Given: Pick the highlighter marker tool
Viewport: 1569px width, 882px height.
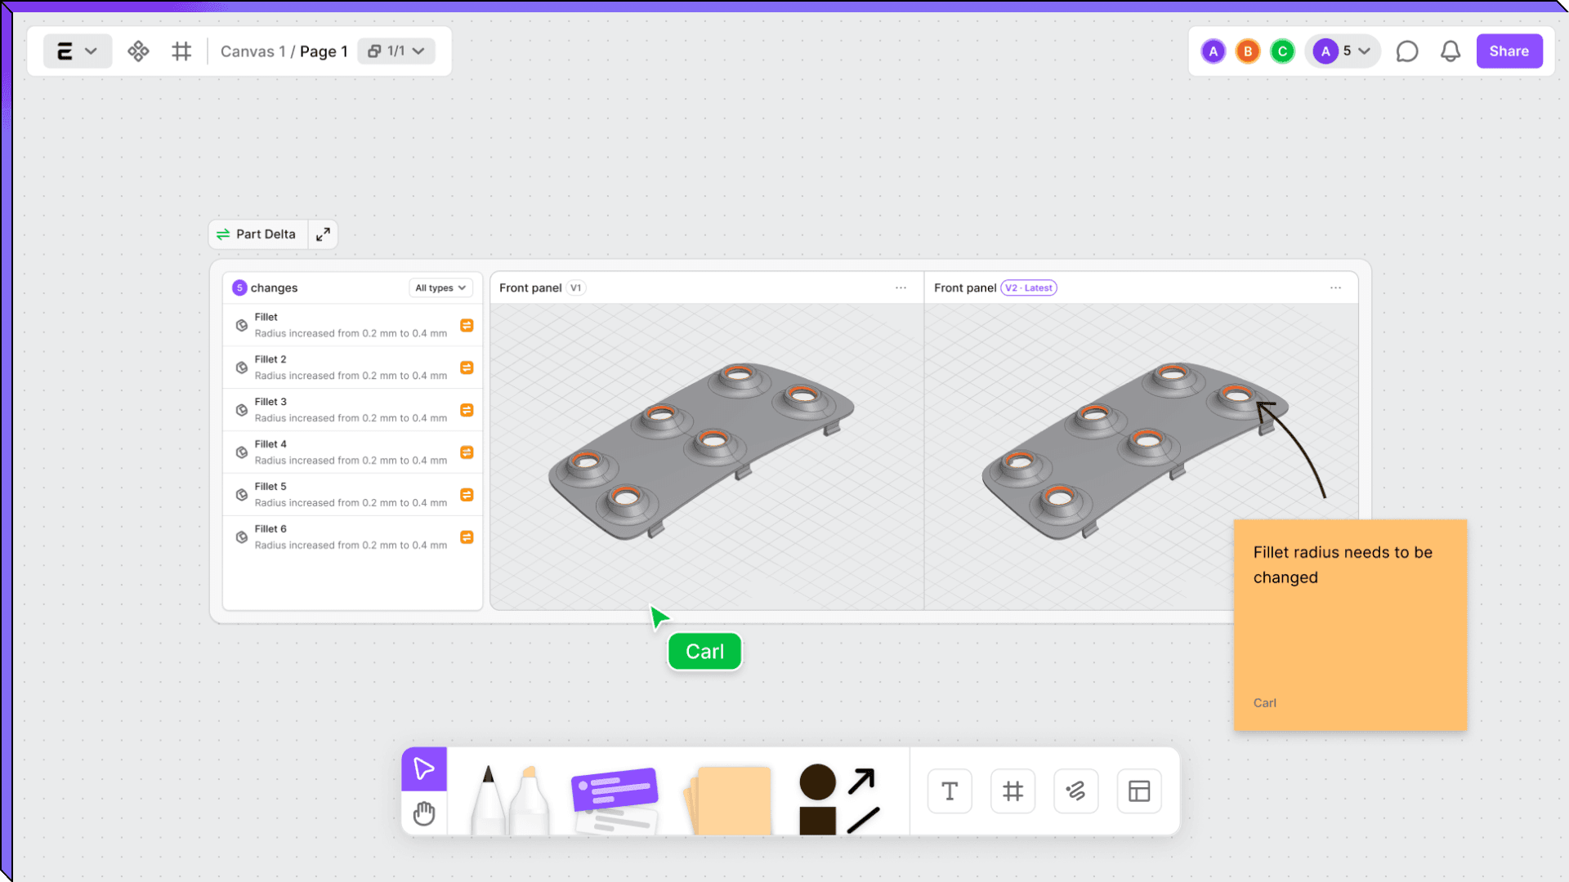Looking at the screenshot, I should [x=530, y=800].
